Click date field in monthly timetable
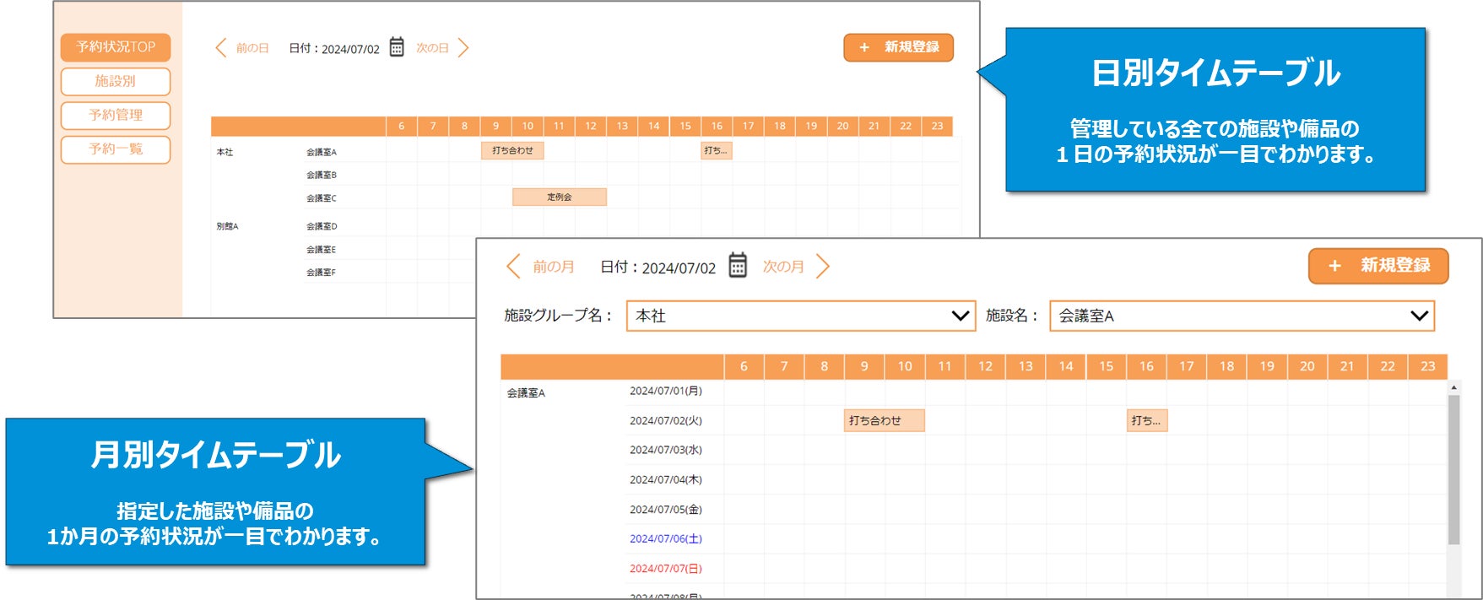This screenshot has height=600, width=1483. tap(679, 268)
